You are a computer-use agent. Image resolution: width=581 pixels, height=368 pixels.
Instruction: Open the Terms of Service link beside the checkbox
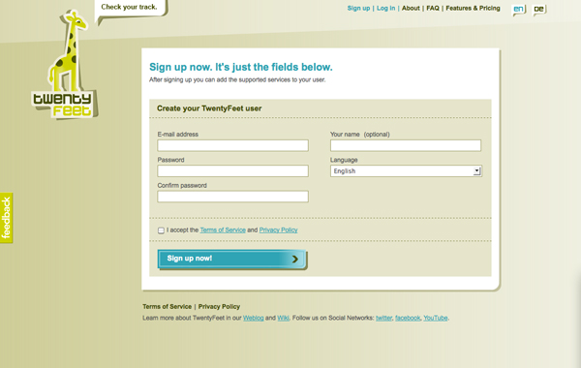coord(223,230)
